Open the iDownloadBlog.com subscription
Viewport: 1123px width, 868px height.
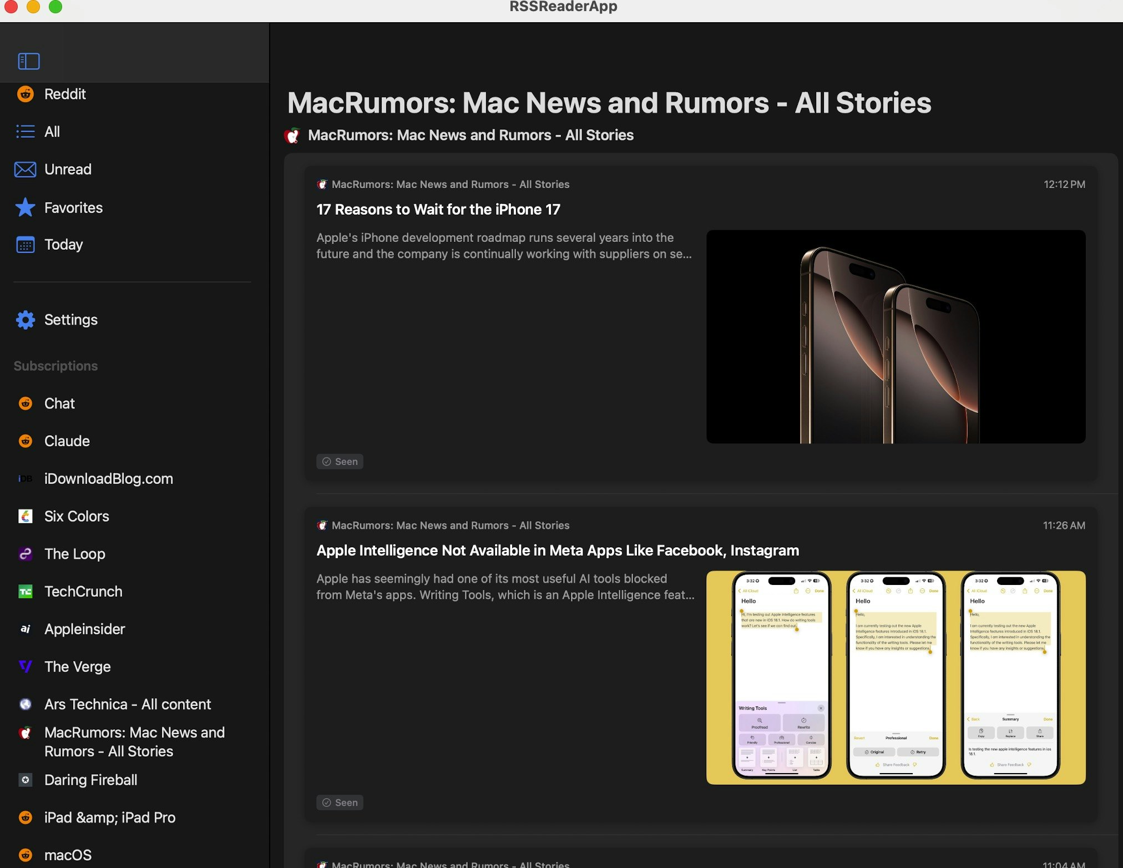coord(108,478)
